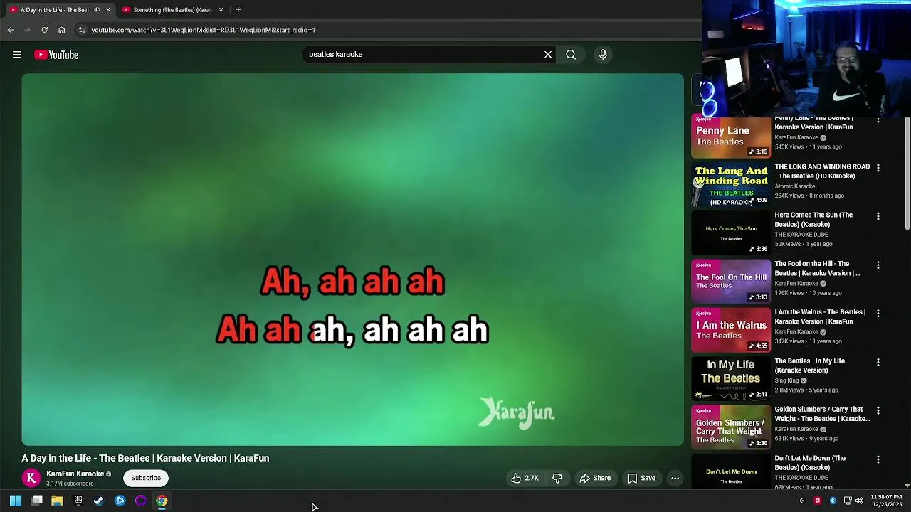Open the KaraFun Karaoke channel name link
This screenshot has width=911, height=512.
(x=75, y=474)
